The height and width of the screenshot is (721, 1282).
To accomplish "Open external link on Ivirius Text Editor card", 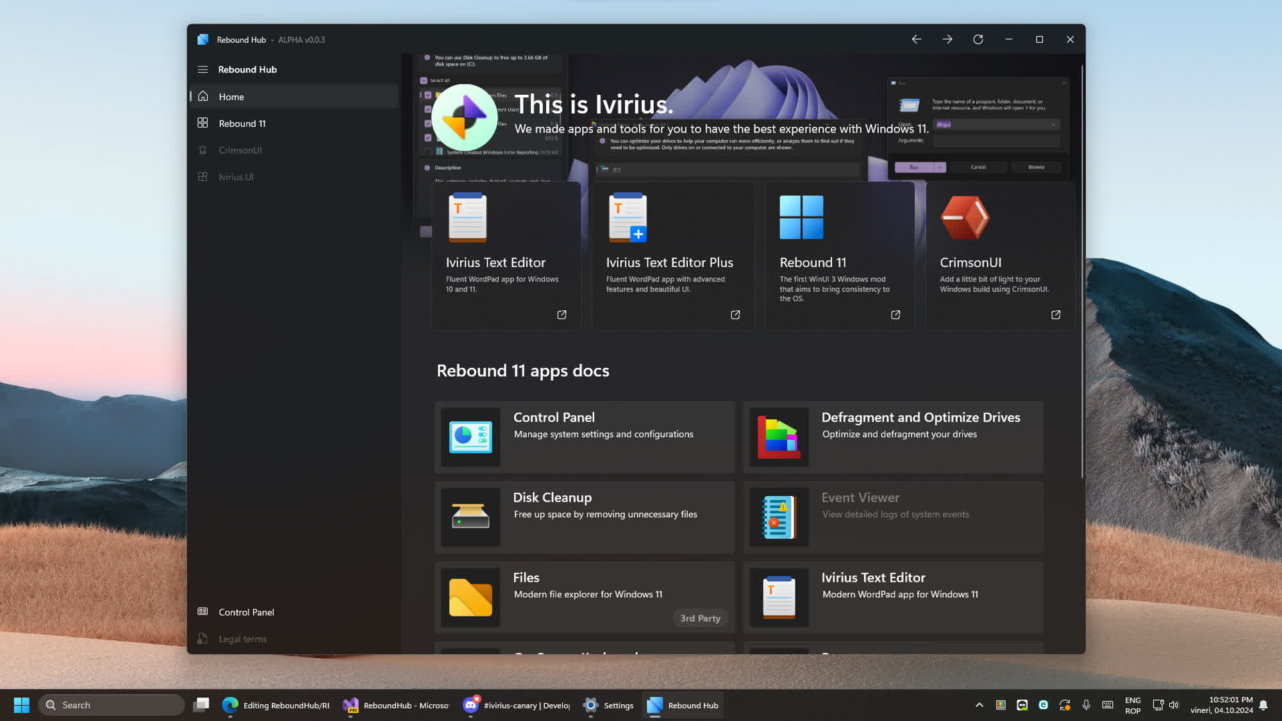I will pyautogui.click(x=562, y=315).
